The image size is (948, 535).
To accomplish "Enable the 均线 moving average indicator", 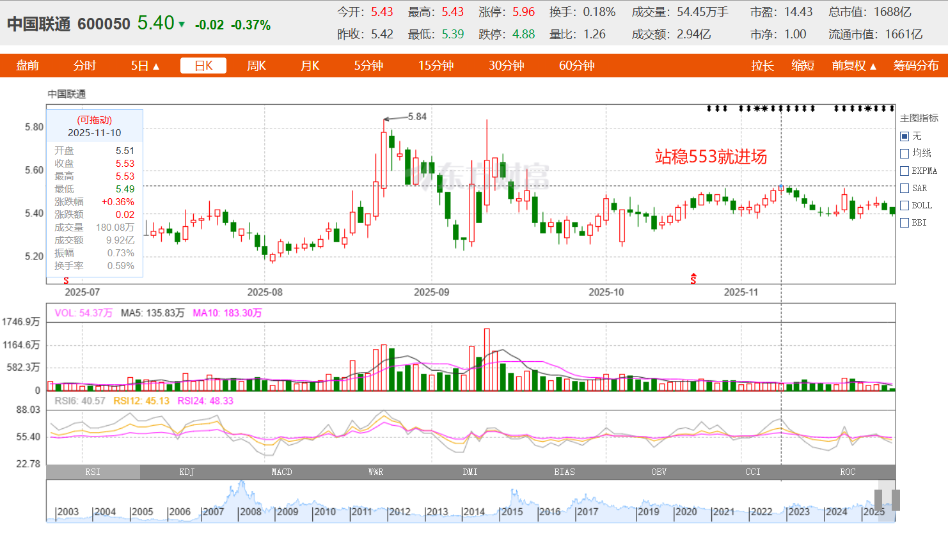I will (905, 153).
